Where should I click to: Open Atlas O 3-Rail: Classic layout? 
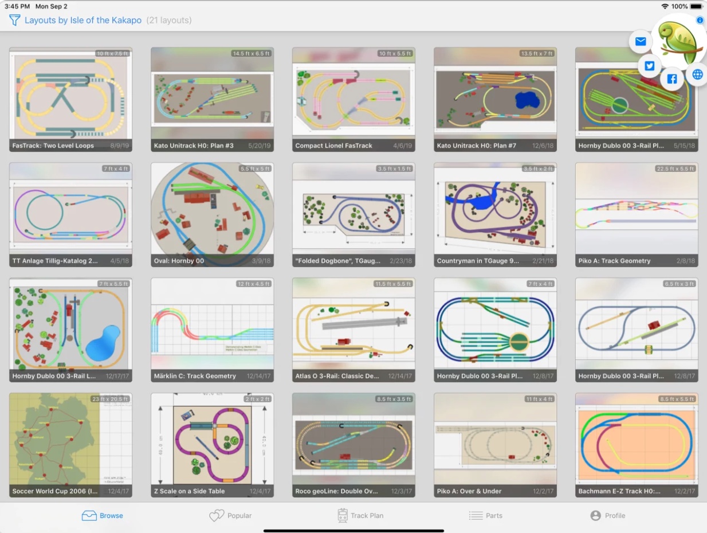354,330
